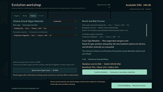
Task: Switch to the Organs tab
Action: coord(17,16)
